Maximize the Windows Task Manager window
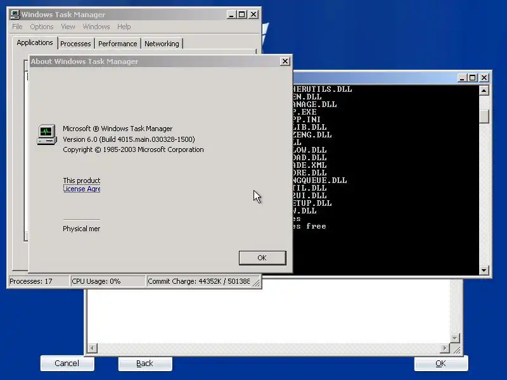The width and height of the screenshot is (507, 380). [x=242, y=15]
